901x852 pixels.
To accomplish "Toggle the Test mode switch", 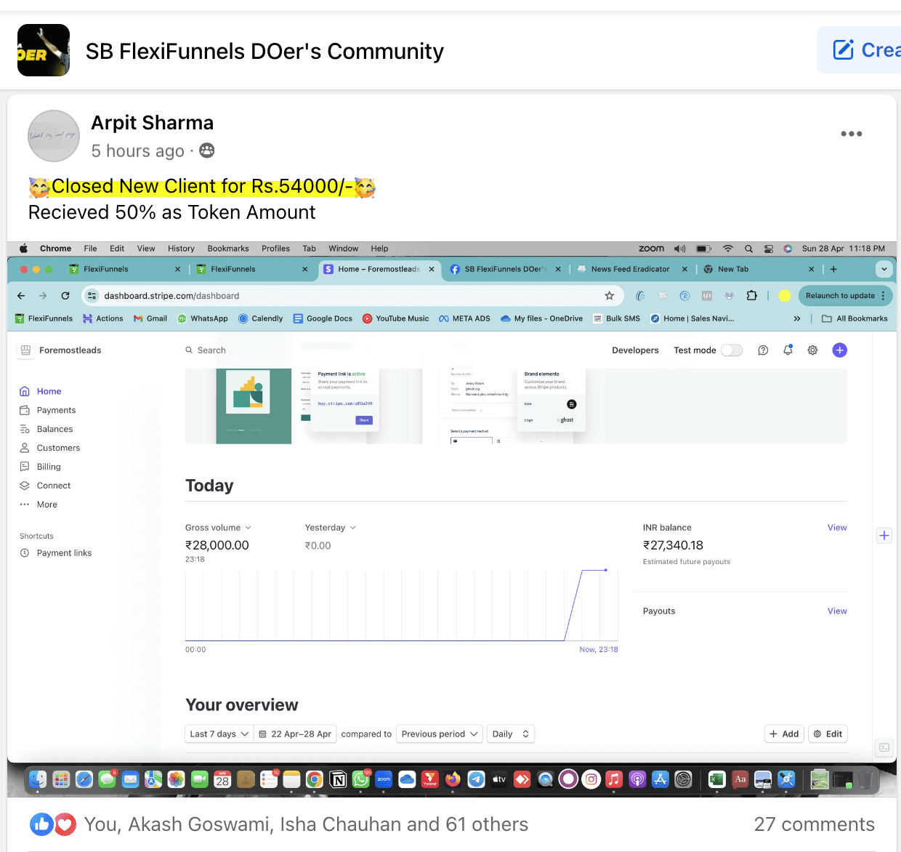I will 732,350.
